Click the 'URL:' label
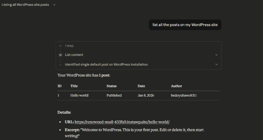The height and width of the screenshot is (140, 263). pos(69,122)
